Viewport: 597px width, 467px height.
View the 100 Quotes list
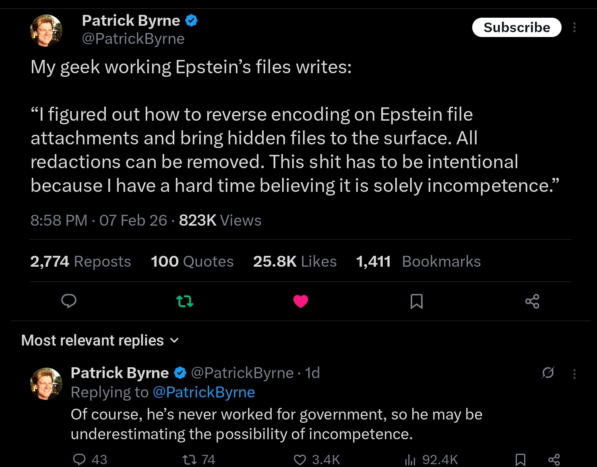192,261
